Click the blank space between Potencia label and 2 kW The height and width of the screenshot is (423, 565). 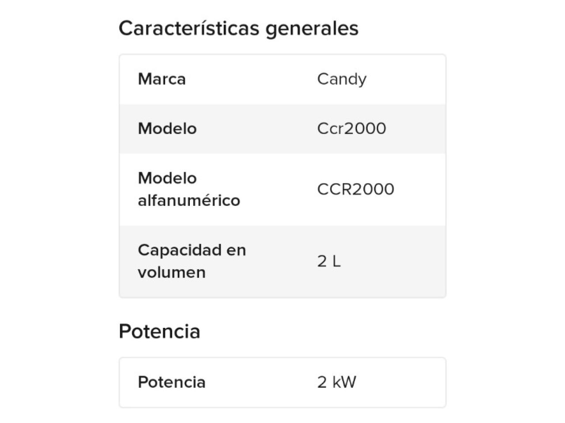(x=260, y=382)
